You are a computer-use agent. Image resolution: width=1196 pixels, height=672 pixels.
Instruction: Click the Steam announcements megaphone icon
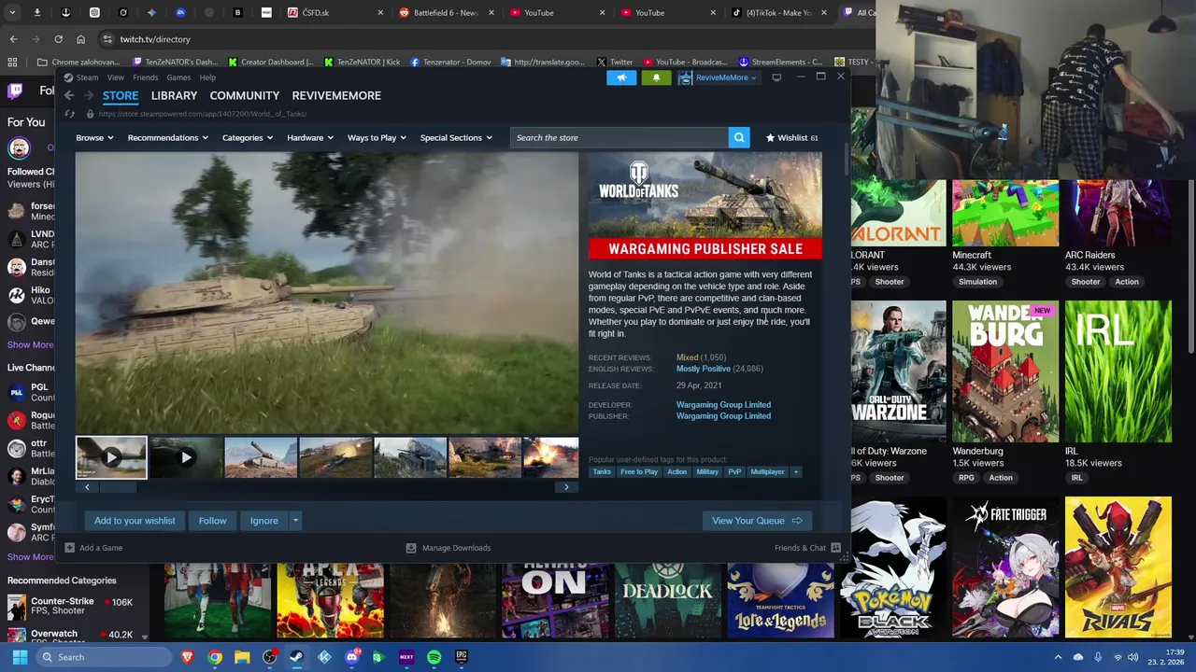(621, 77)
